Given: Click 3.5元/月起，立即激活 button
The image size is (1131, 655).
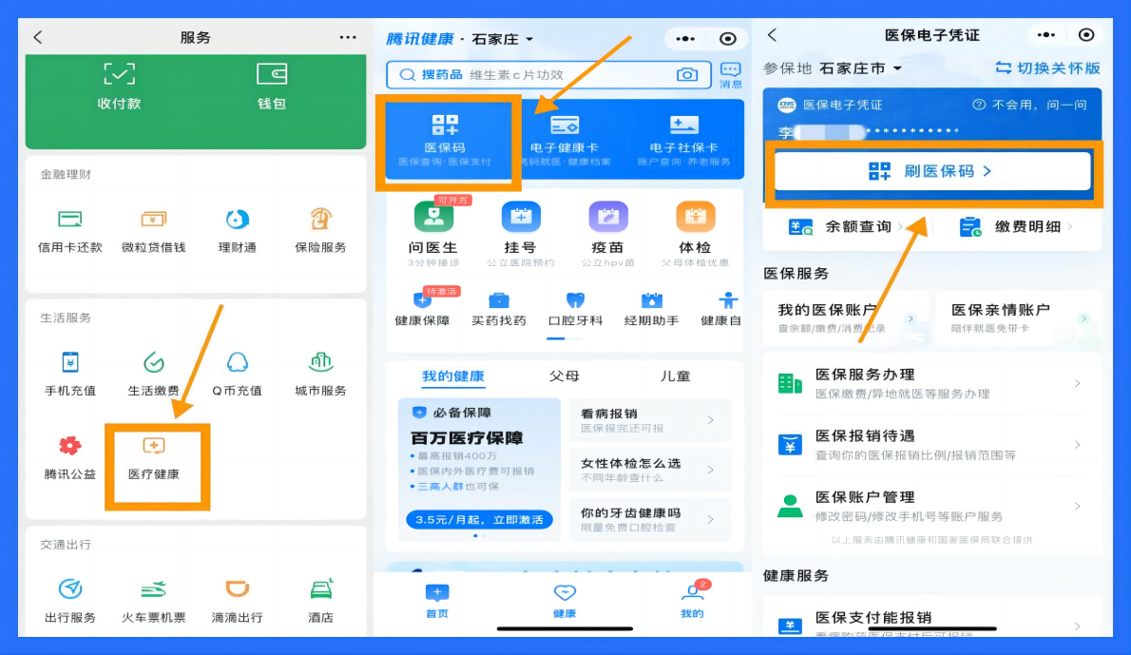Looking at the screenshot, I should pyautogui.click(x=479, y=520).
